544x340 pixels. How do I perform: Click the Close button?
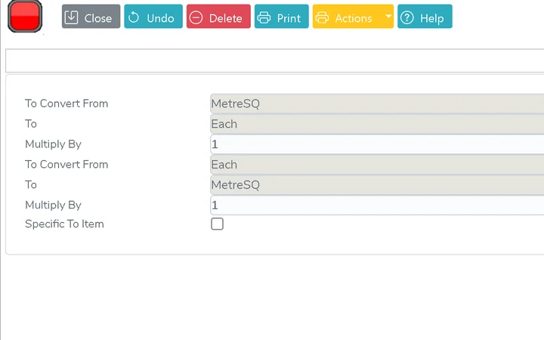click(91, 17)
